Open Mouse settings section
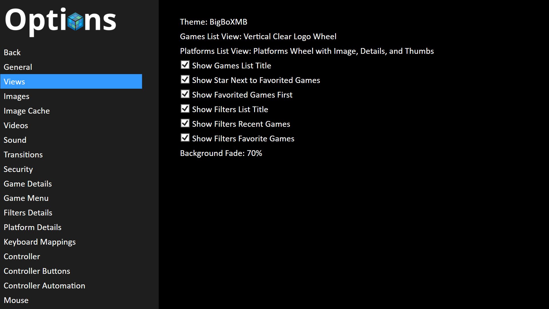 point(16,300)
